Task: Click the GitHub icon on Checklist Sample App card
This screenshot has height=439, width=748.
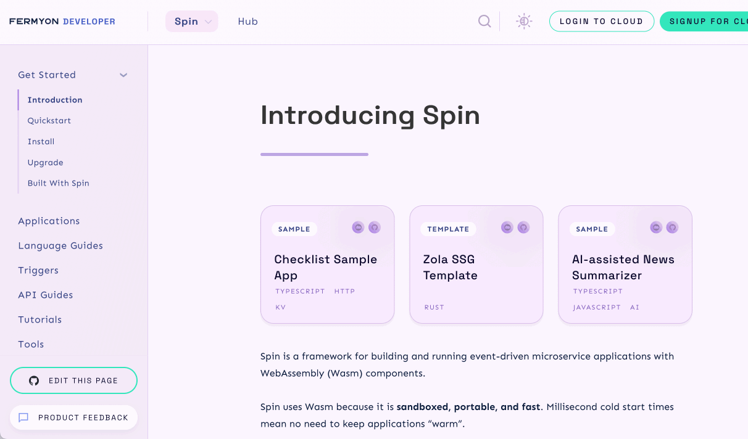Action: pyautogui.click(x=374, y=227)
